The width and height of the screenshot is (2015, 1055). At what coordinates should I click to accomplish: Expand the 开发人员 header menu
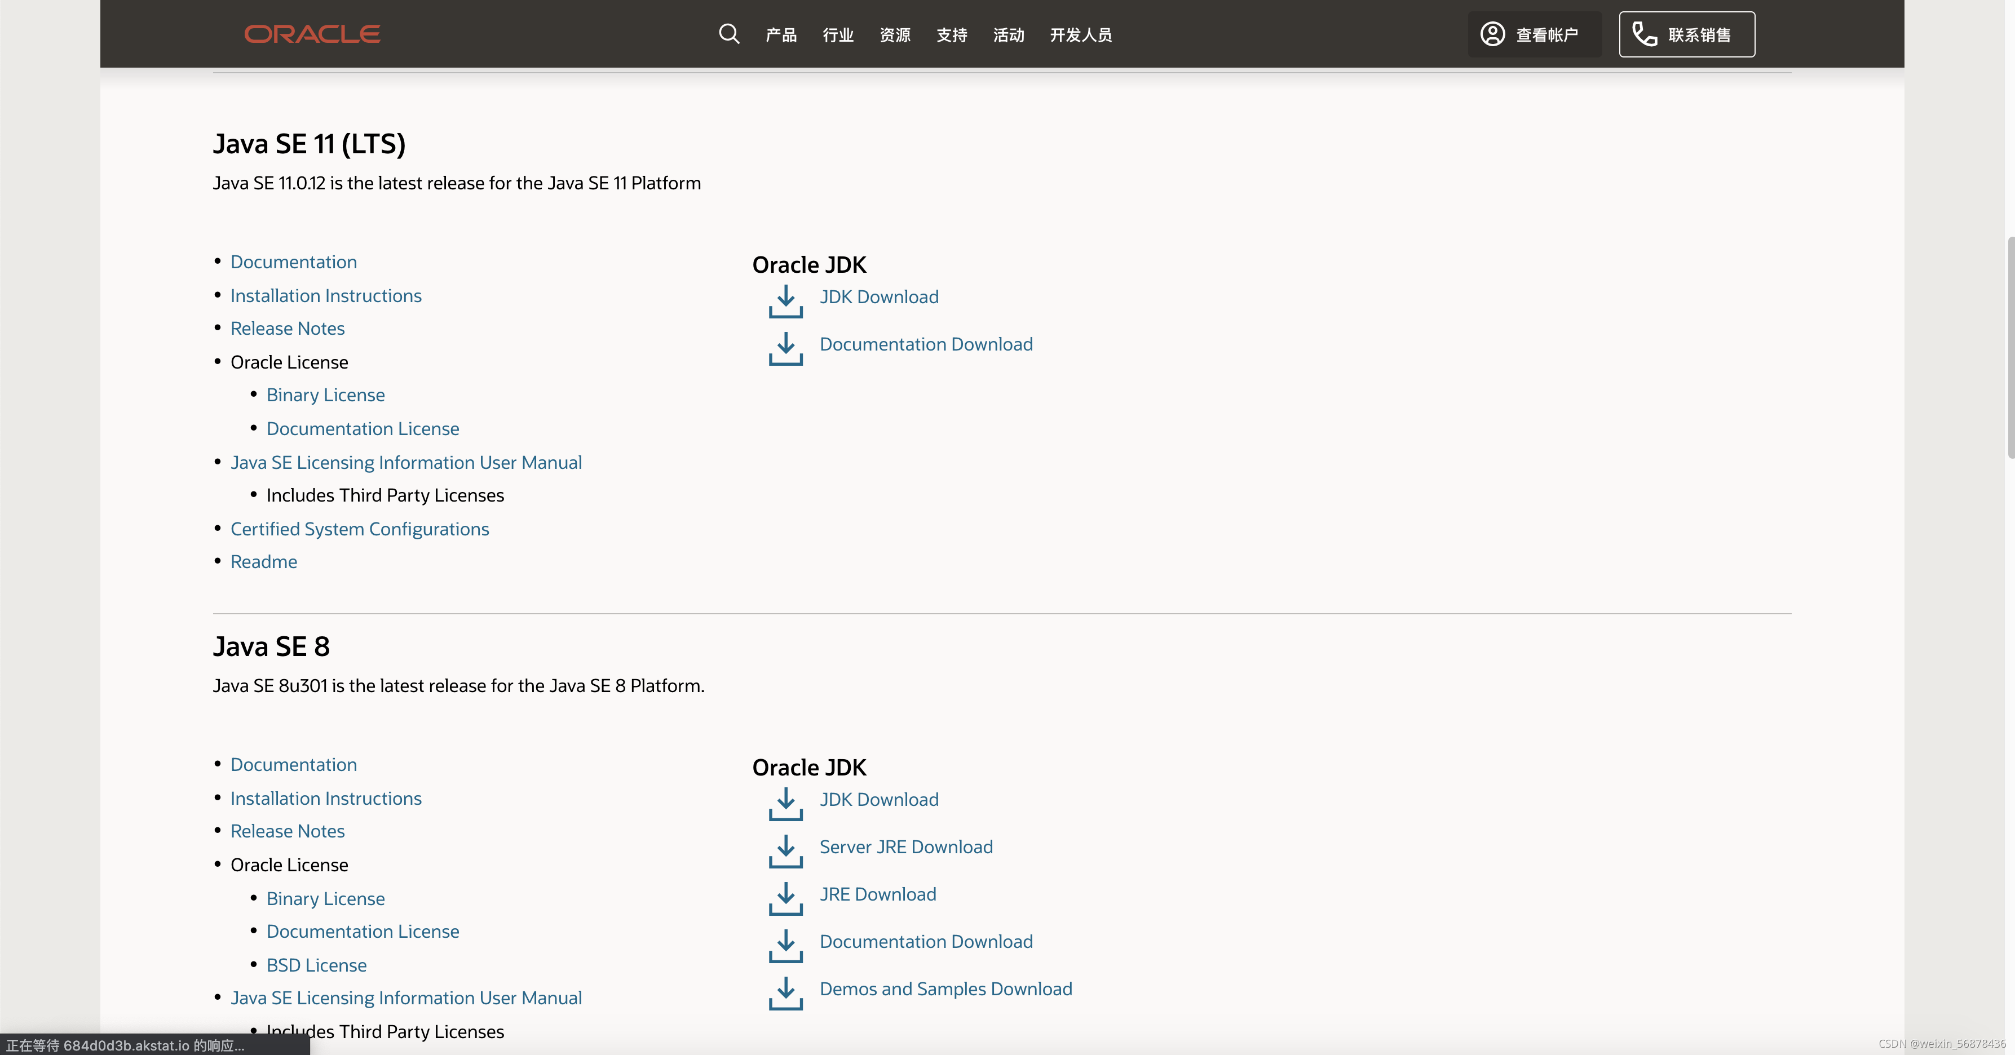[x=1080, y=34]
